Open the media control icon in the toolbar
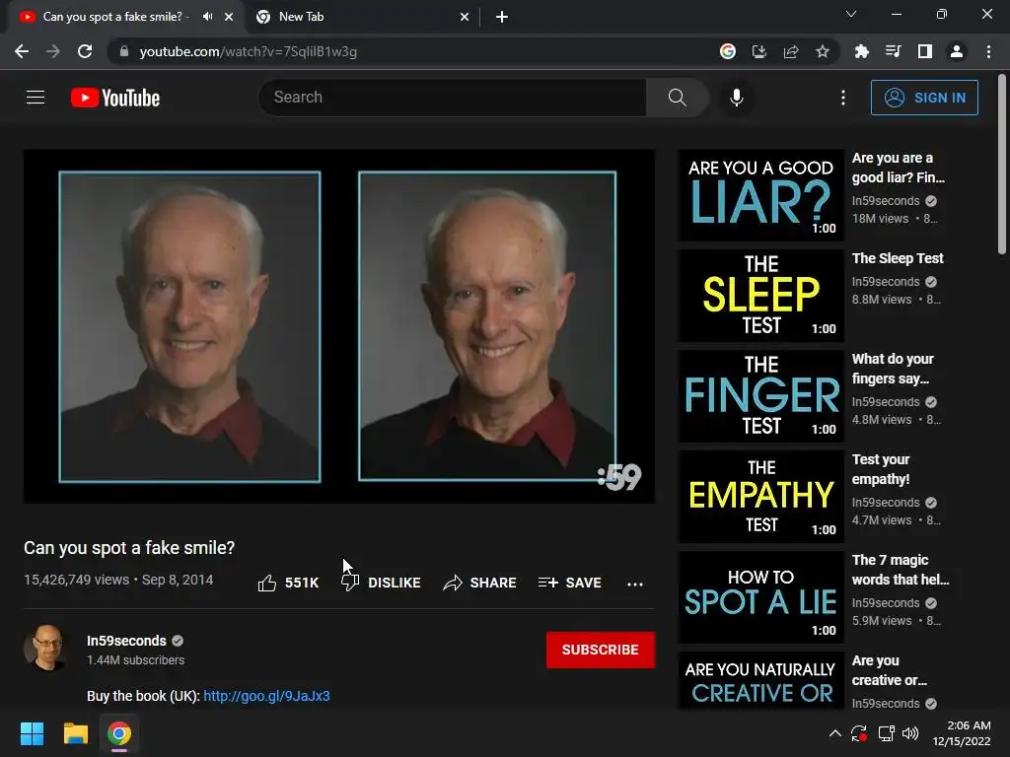 pos(893,51)
